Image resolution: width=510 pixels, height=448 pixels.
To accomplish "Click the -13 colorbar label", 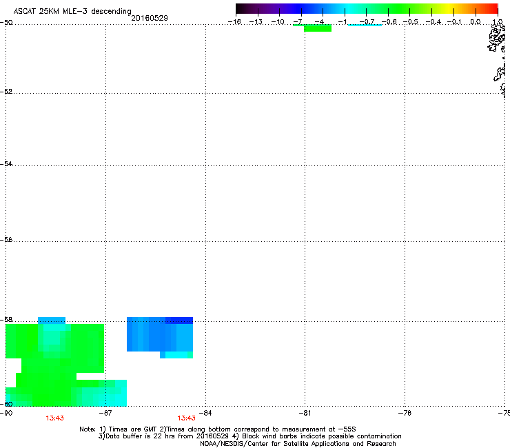I will point(256,22).
